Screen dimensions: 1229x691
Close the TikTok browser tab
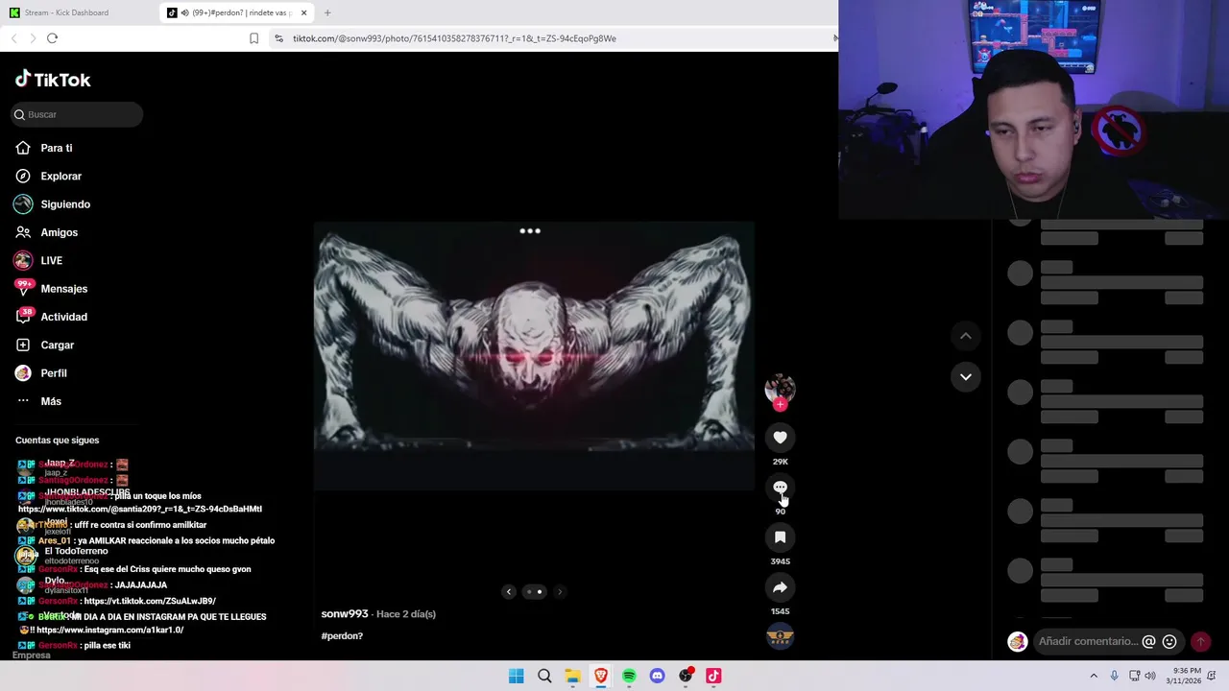(x=303, y=12)
